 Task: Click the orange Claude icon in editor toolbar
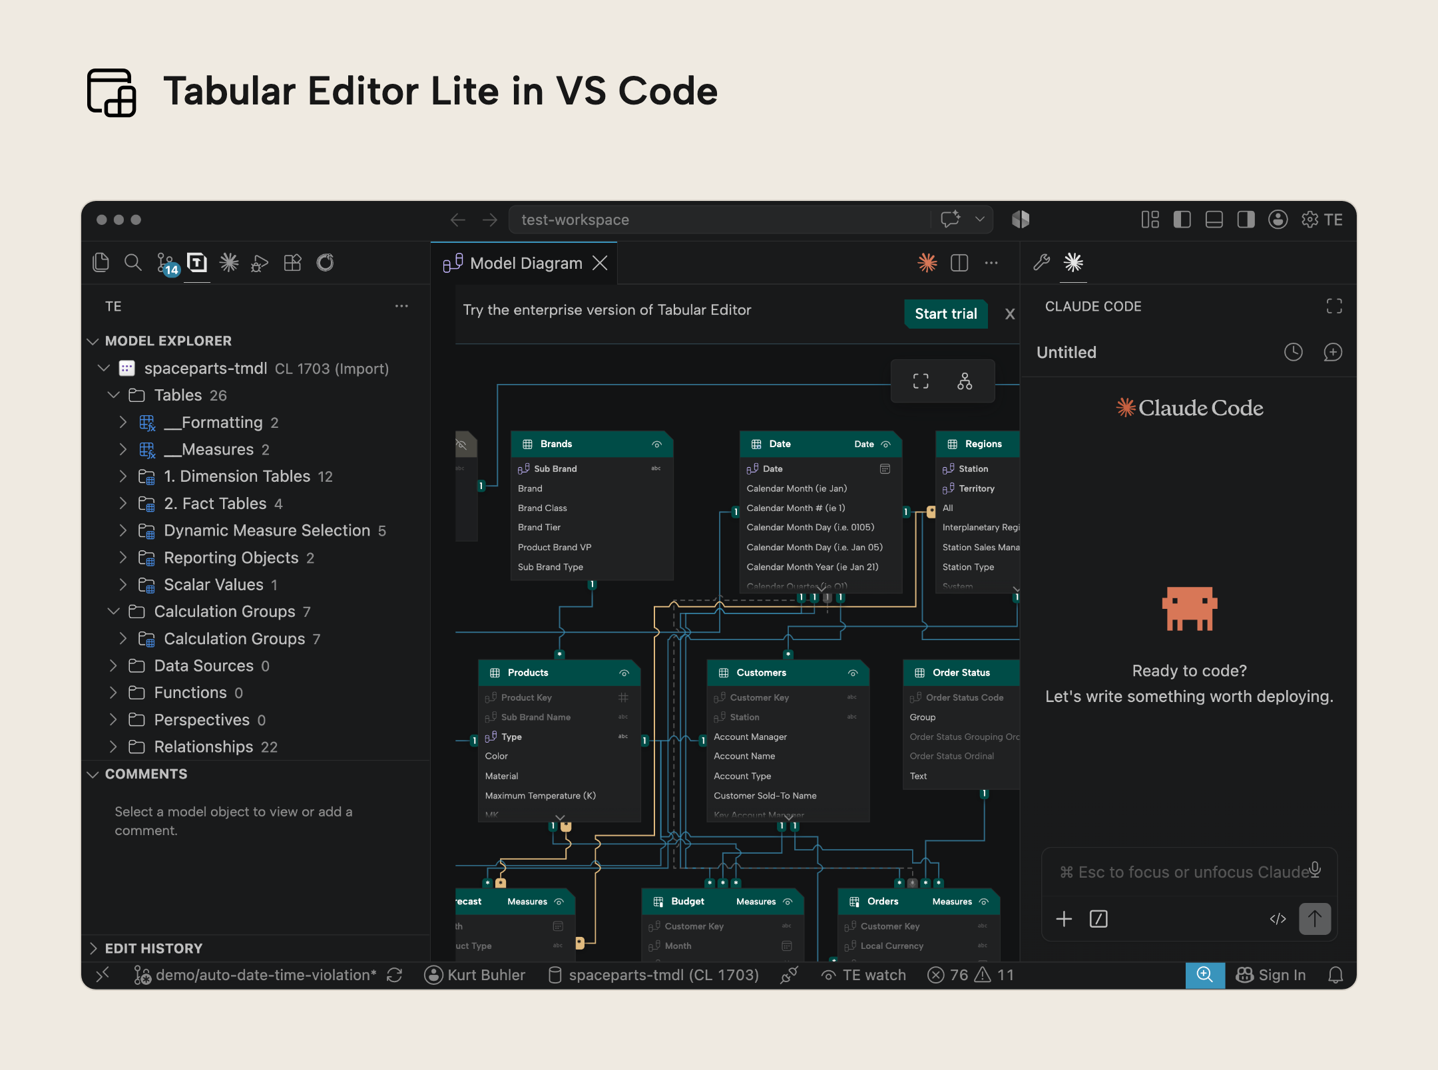(x=927, y=263)
